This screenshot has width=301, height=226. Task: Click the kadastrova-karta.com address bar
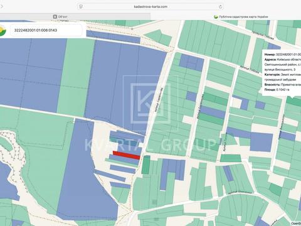150,6
